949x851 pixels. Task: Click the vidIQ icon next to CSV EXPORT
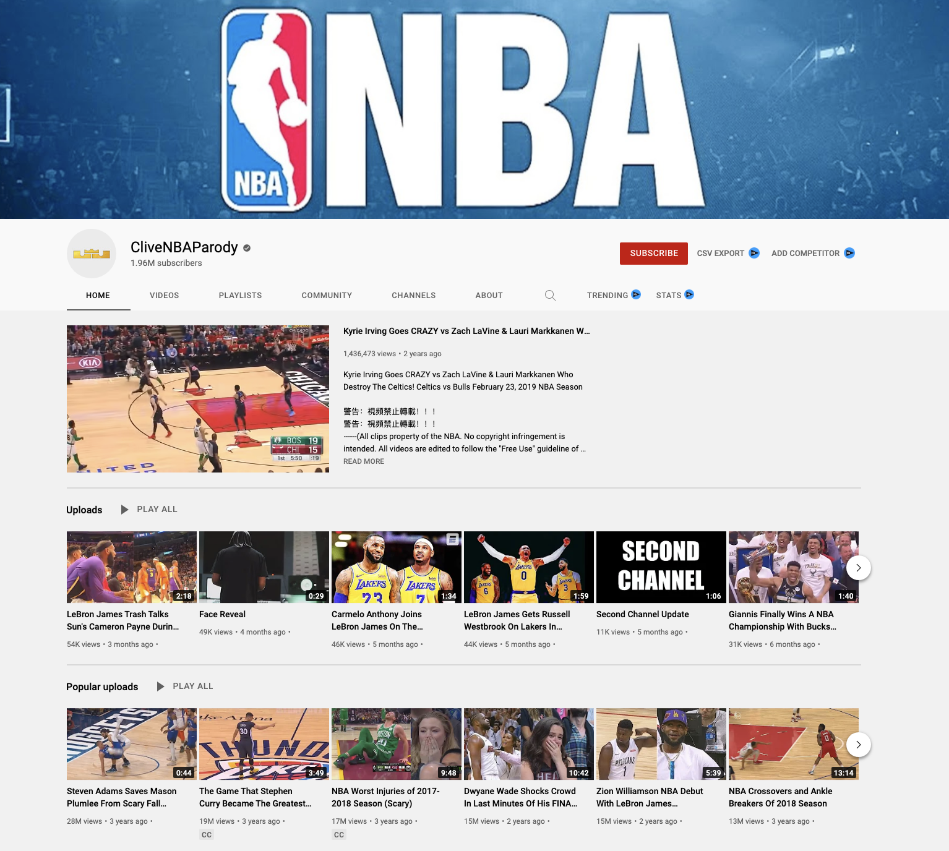click(x=755, y=254)
